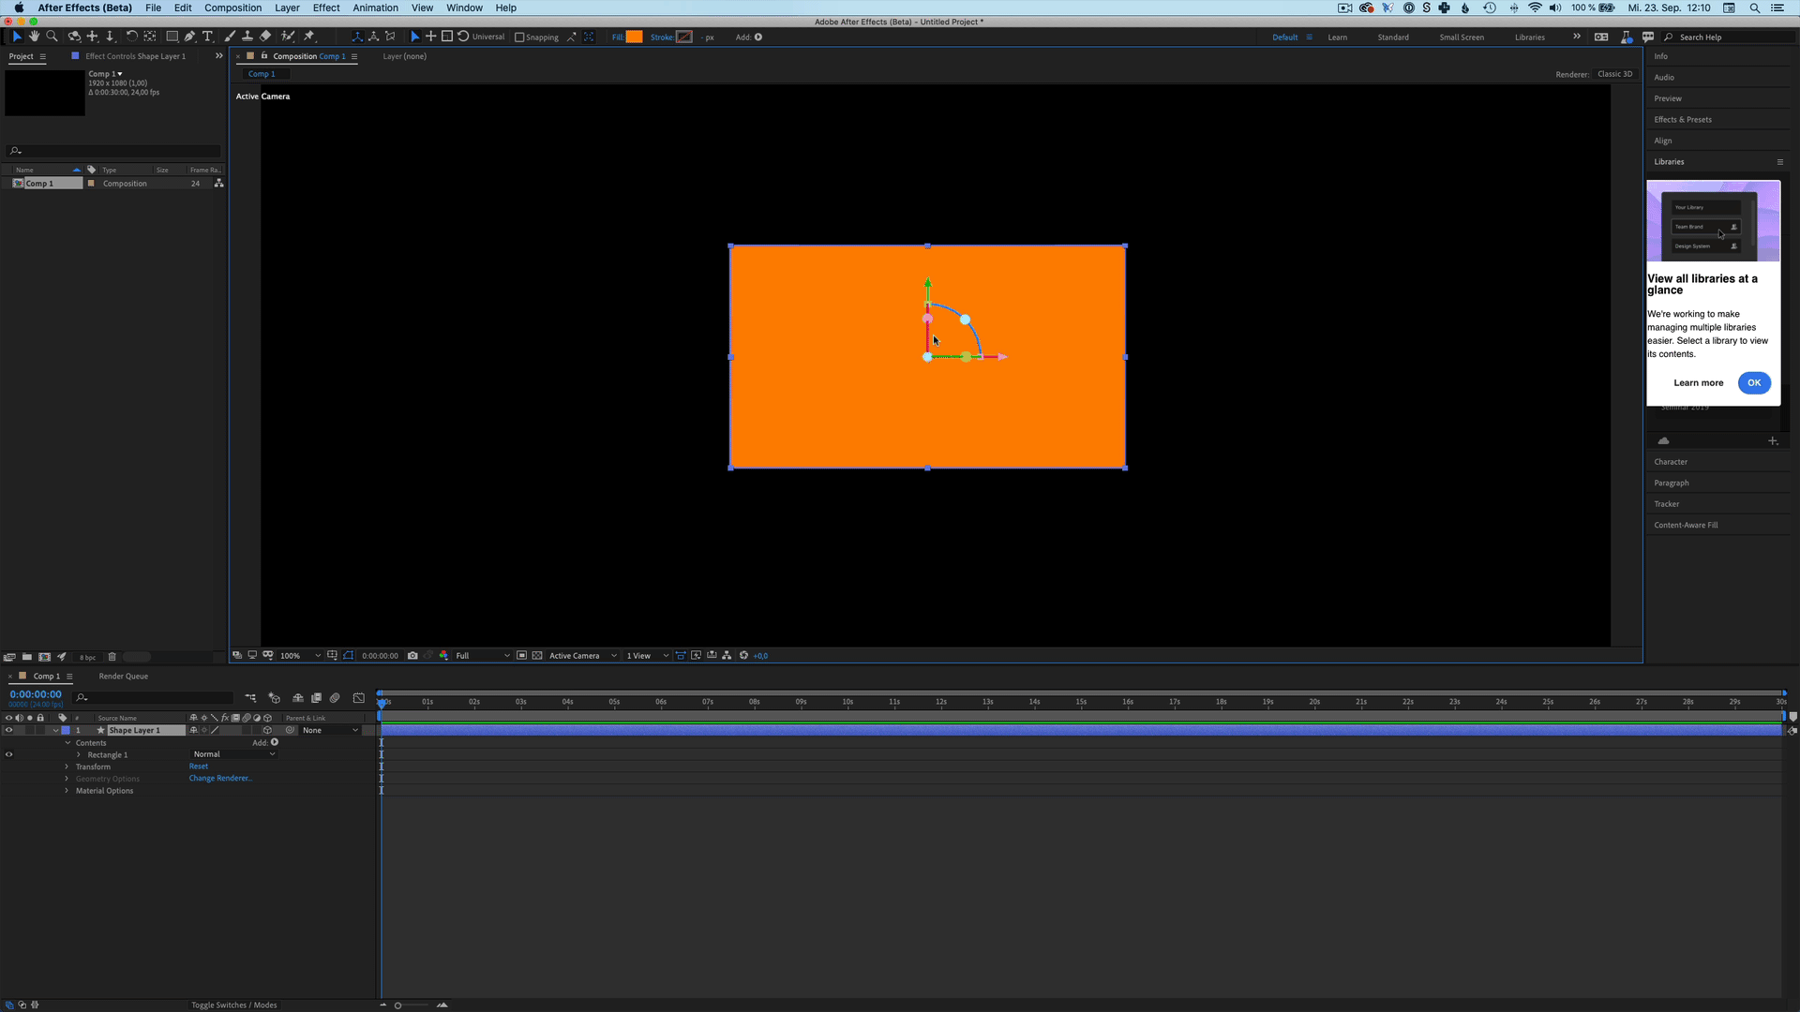The width and height of the screenshot is (1800, 1012).
Task: Open the Full resolution dropdown
Action: click(x=482, y=656)
